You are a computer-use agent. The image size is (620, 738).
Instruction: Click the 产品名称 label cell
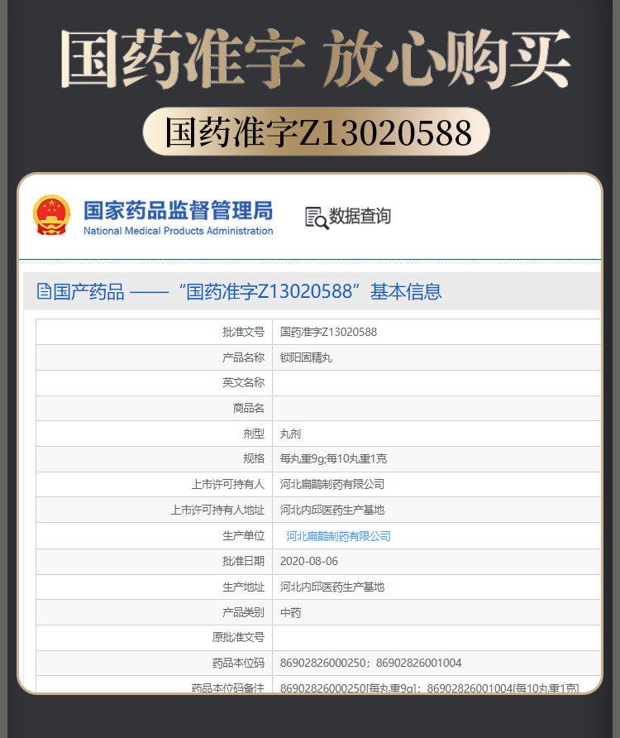coord(155,357)
